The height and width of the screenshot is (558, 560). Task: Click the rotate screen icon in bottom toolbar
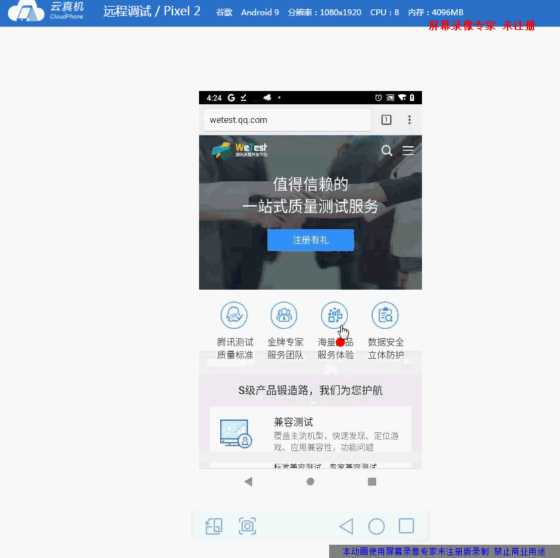coord(214,526)
